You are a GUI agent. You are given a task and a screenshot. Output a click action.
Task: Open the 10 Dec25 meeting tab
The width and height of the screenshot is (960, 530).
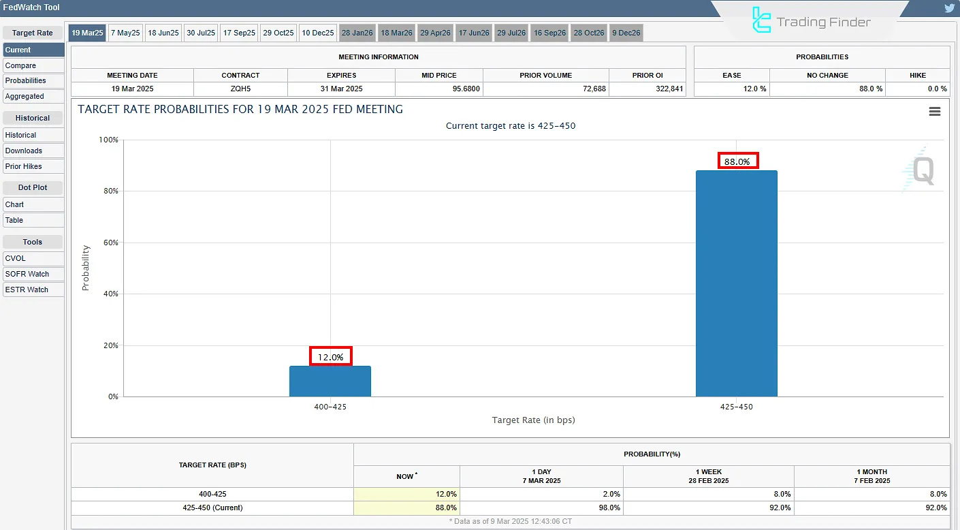[x=318, y=33]
